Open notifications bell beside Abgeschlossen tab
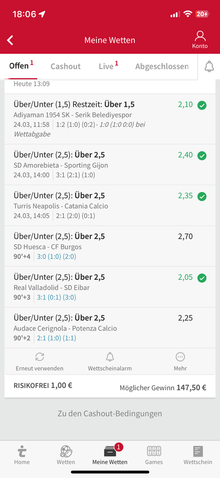Viewport: 220px width, 478px height. tap(209, 66)
